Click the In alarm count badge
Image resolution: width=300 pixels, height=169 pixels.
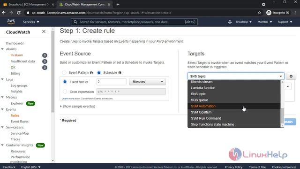click(45, 55)
